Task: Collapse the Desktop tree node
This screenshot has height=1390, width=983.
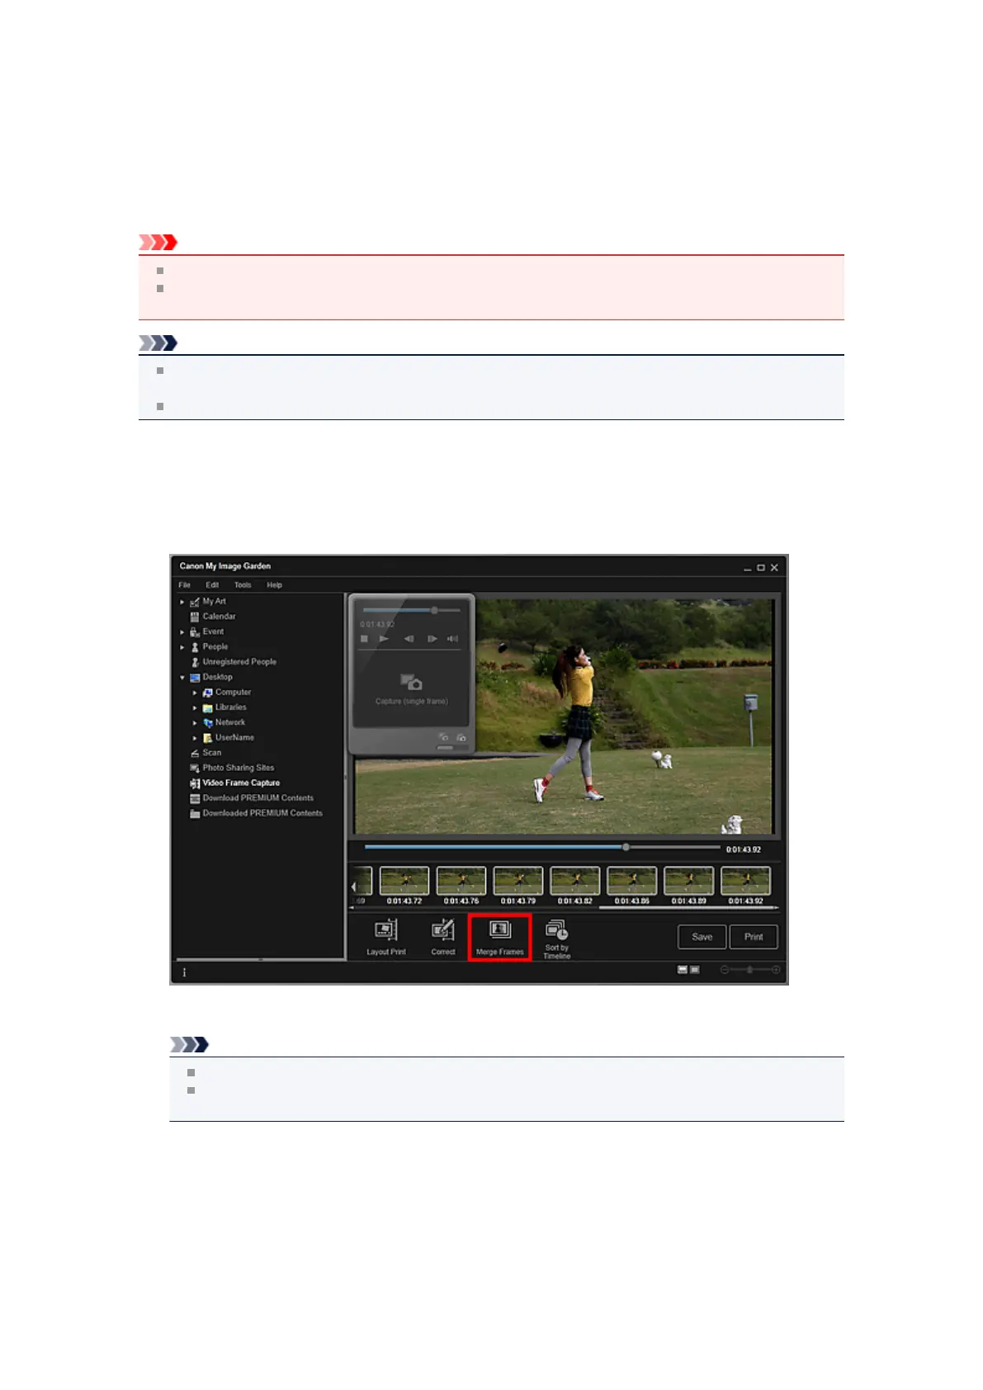Action: (182, 678)
